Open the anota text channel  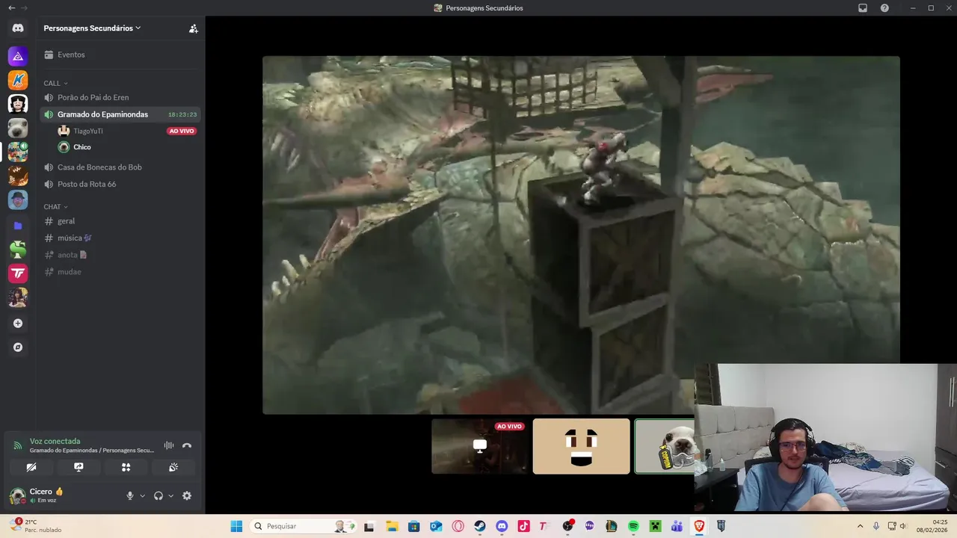(120, 255)
